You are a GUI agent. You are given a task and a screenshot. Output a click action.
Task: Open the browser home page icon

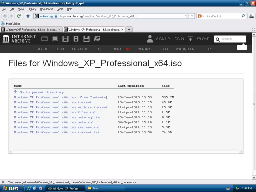pyautogui.click(x=28, y=16)
